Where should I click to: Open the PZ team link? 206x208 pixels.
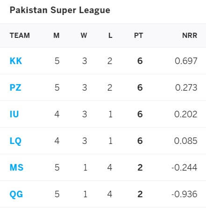[15, 87]
